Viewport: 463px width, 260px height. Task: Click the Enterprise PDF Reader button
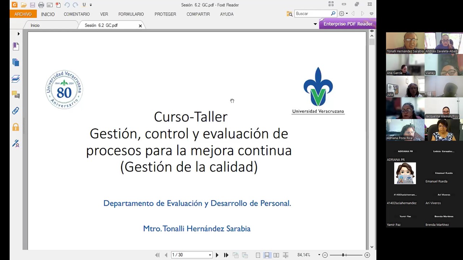coord(348,24)
